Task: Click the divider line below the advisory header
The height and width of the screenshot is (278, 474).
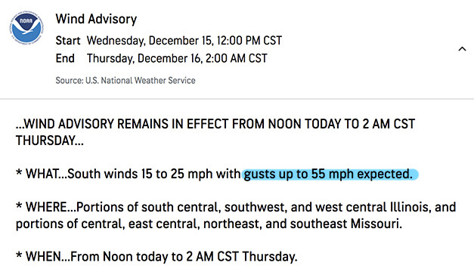Action: [x=237, y=98]
